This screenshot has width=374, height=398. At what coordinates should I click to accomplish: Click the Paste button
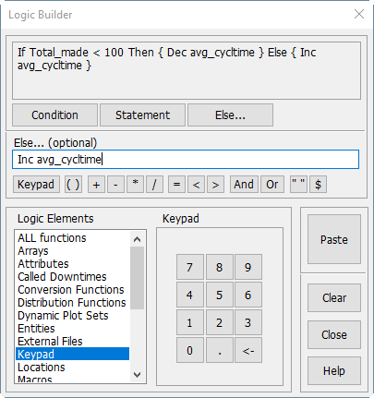(334, 239)
